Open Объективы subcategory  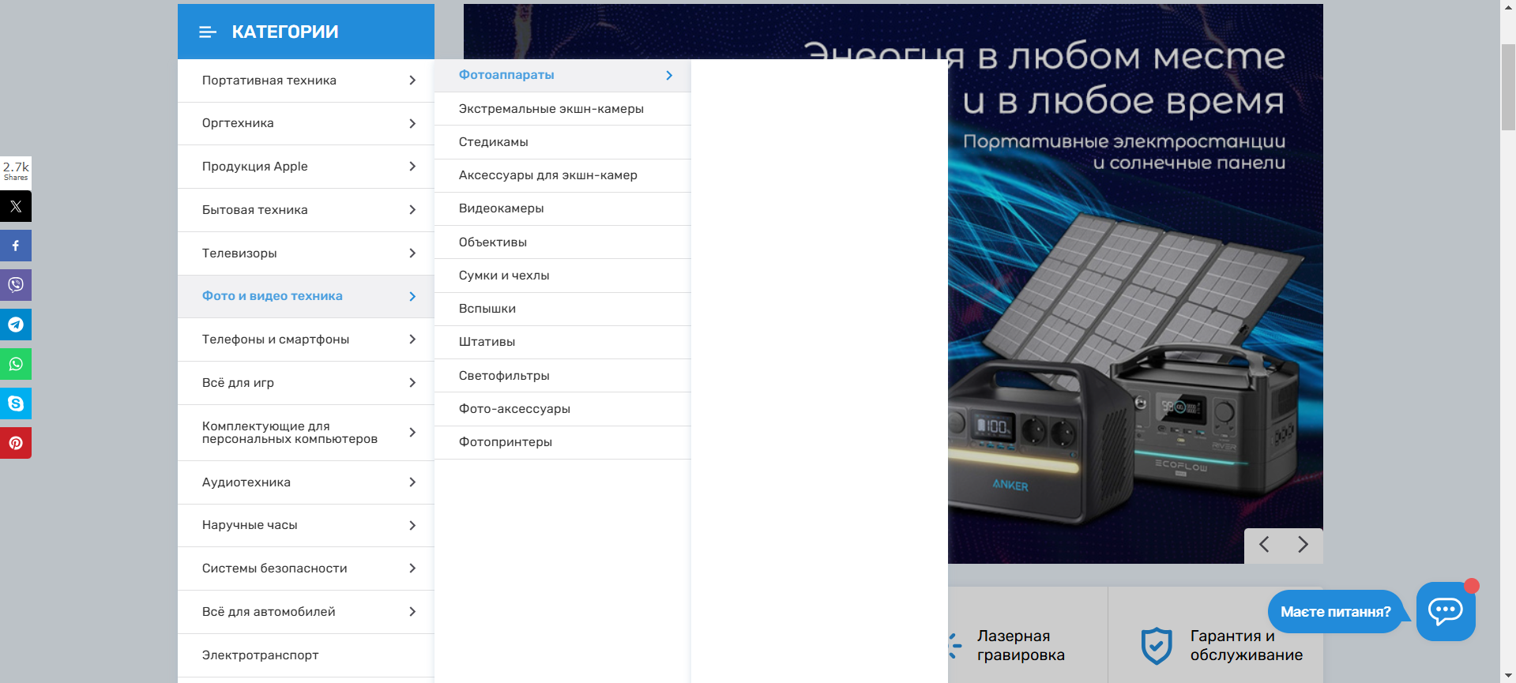492,242
